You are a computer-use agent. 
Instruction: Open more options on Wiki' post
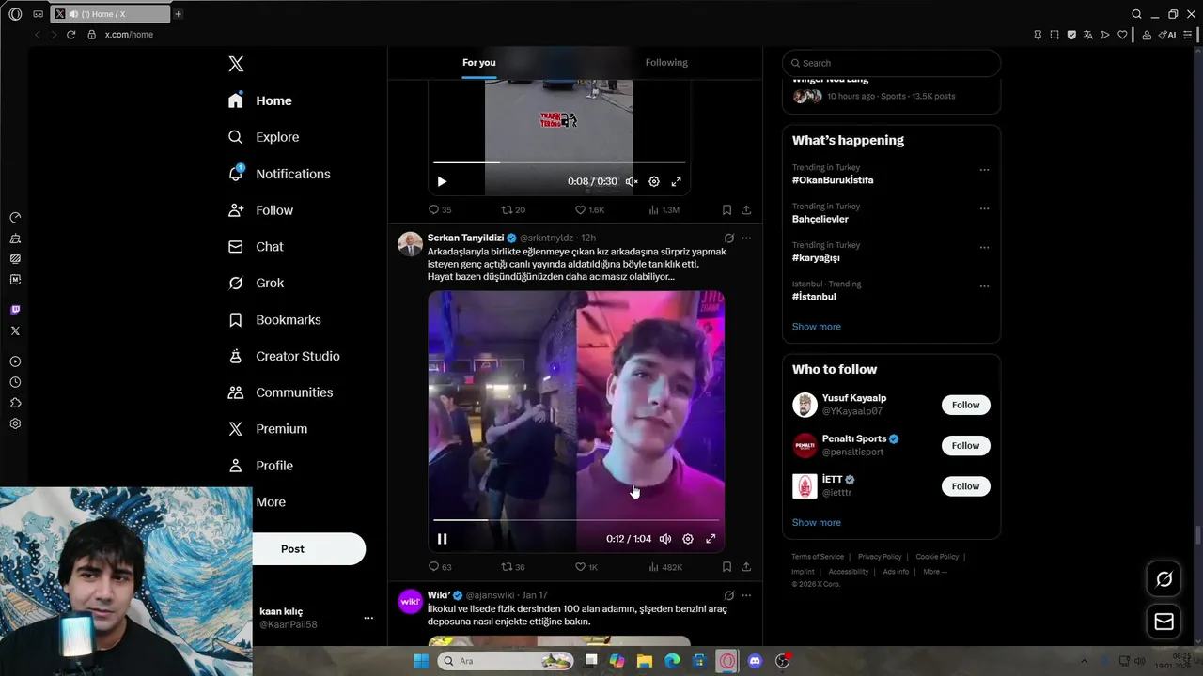coord(746,595)
